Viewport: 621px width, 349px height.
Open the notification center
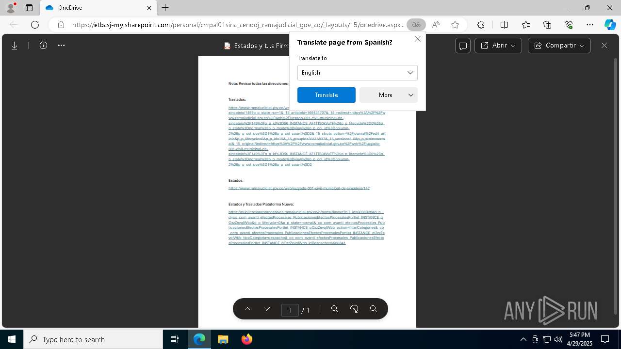pos(605,339)
